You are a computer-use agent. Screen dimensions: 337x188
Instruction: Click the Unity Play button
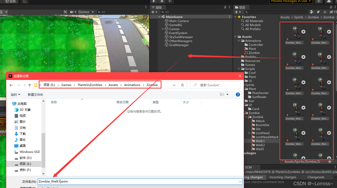point(154,1)
